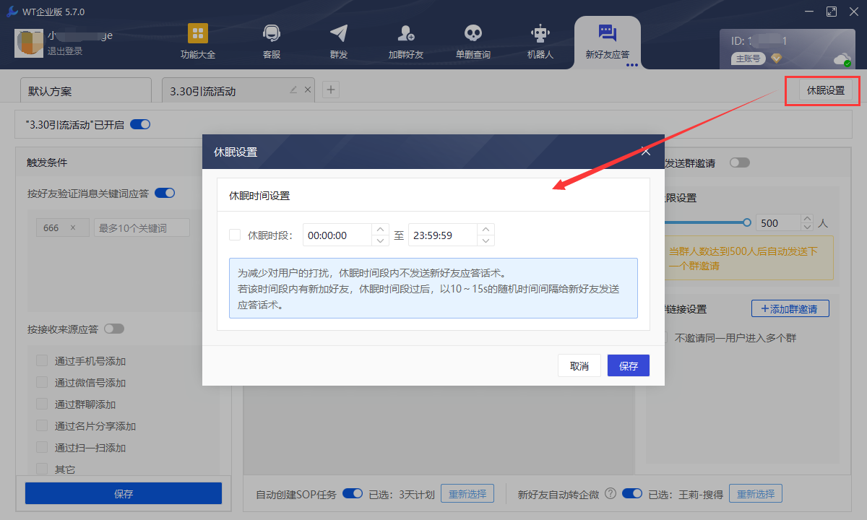Click the cloud sync status icon

point(842,59)
